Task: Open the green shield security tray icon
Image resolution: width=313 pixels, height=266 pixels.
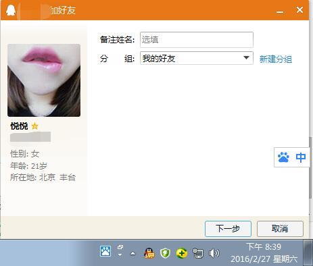Action: (165, 253)
